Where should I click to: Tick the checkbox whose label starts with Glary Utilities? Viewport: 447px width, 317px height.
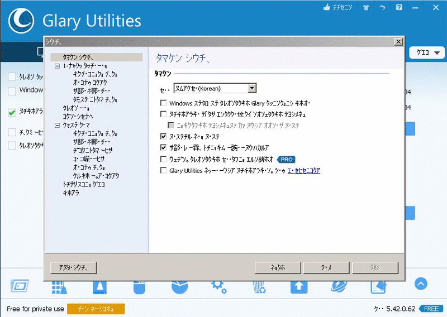[163, 170]
